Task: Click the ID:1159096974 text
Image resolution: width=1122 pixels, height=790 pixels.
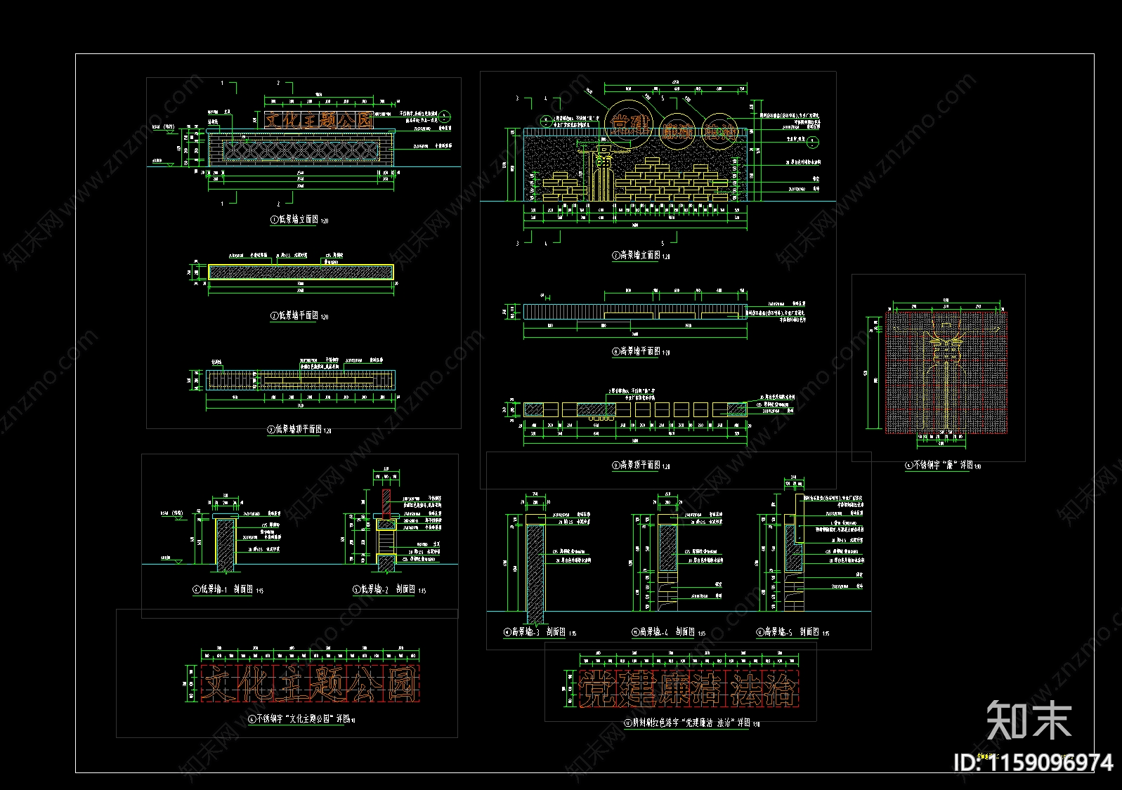Action: click(x=1033, y=763)
